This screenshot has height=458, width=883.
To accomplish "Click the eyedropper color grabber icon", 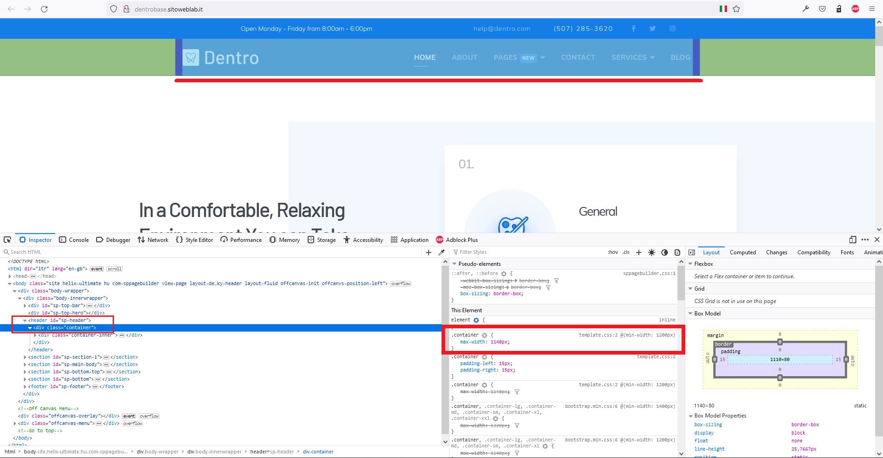I will coord(441,252).
